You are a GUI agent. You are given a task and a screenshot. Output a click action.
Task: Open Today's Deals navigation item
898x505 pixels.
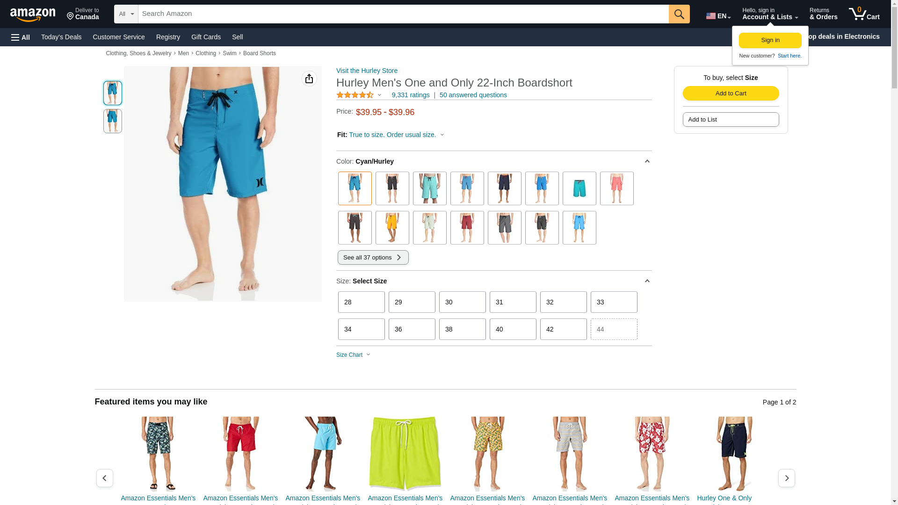(61, 37)
